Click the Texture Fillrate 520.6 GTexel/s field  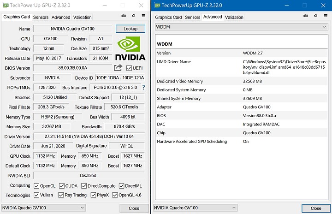(125, 107)
